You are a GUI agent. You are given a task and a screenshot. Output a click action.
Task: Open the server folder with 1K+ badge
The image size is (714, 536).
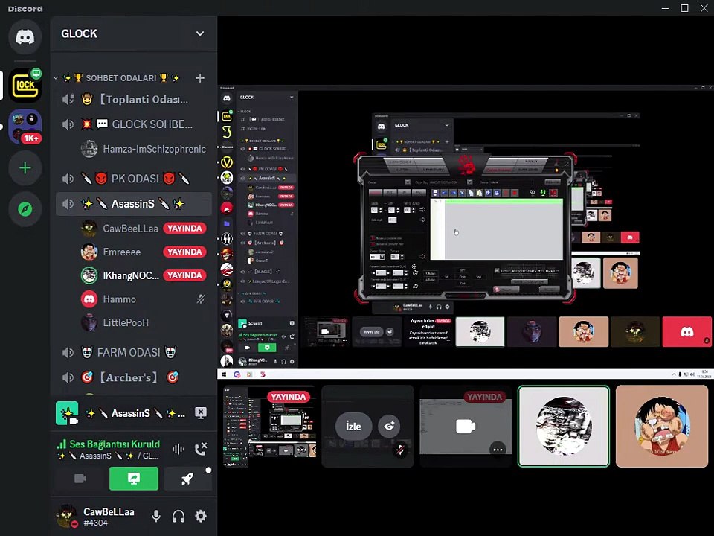pos(25,127)
